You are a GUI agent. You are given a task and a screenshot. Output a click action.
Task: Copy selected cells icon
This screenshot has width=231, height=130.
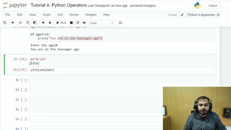click(28, 23)
